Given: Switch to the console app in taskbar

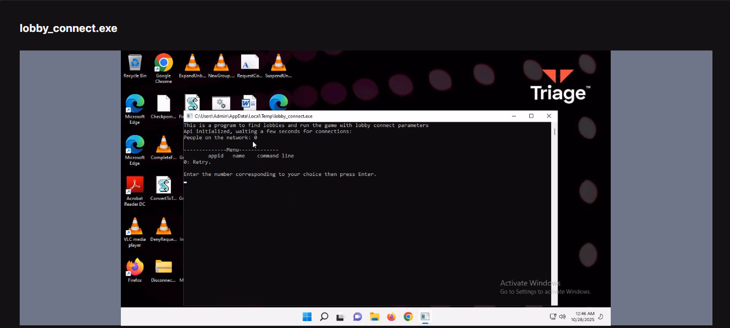Looking at the screenshot, I should click(425, 317).
